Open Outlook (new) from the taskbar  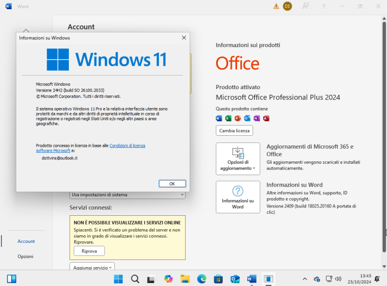[x=235, y=279]
